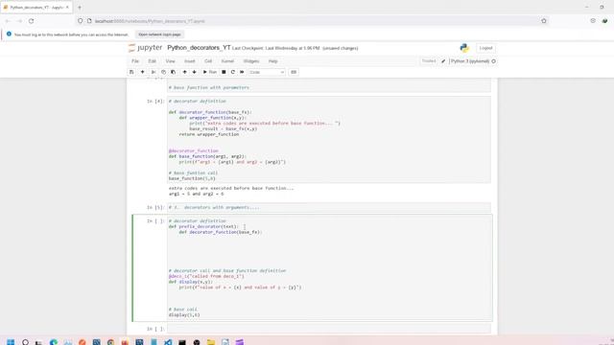Click the pencil edit-mode indicator icon
Screen dimensions: 614x345
tap(443, 61)
